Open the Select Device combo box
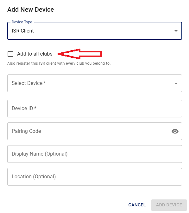The image size is (189, 213). click(95, 83)
